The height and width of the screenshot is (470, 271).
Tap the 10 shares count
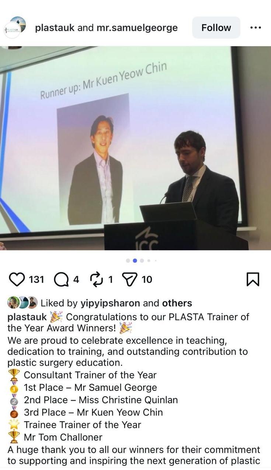pos(146,280)
